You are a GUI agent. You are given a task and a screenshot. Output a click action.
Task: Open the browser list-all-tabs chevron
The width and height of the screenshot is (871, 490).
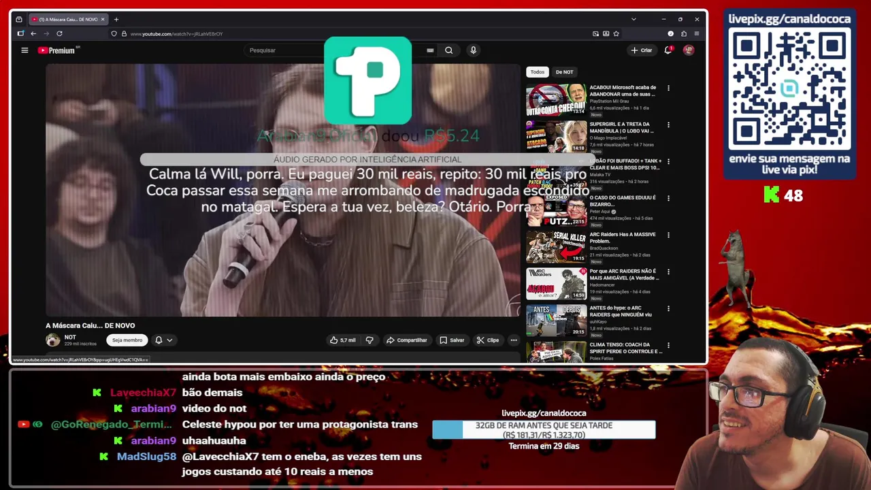click(634, 19)
